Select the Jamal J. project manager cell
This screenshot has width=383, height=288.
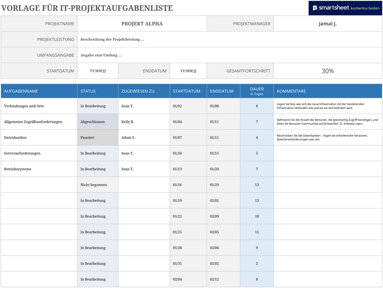(327, 24)
